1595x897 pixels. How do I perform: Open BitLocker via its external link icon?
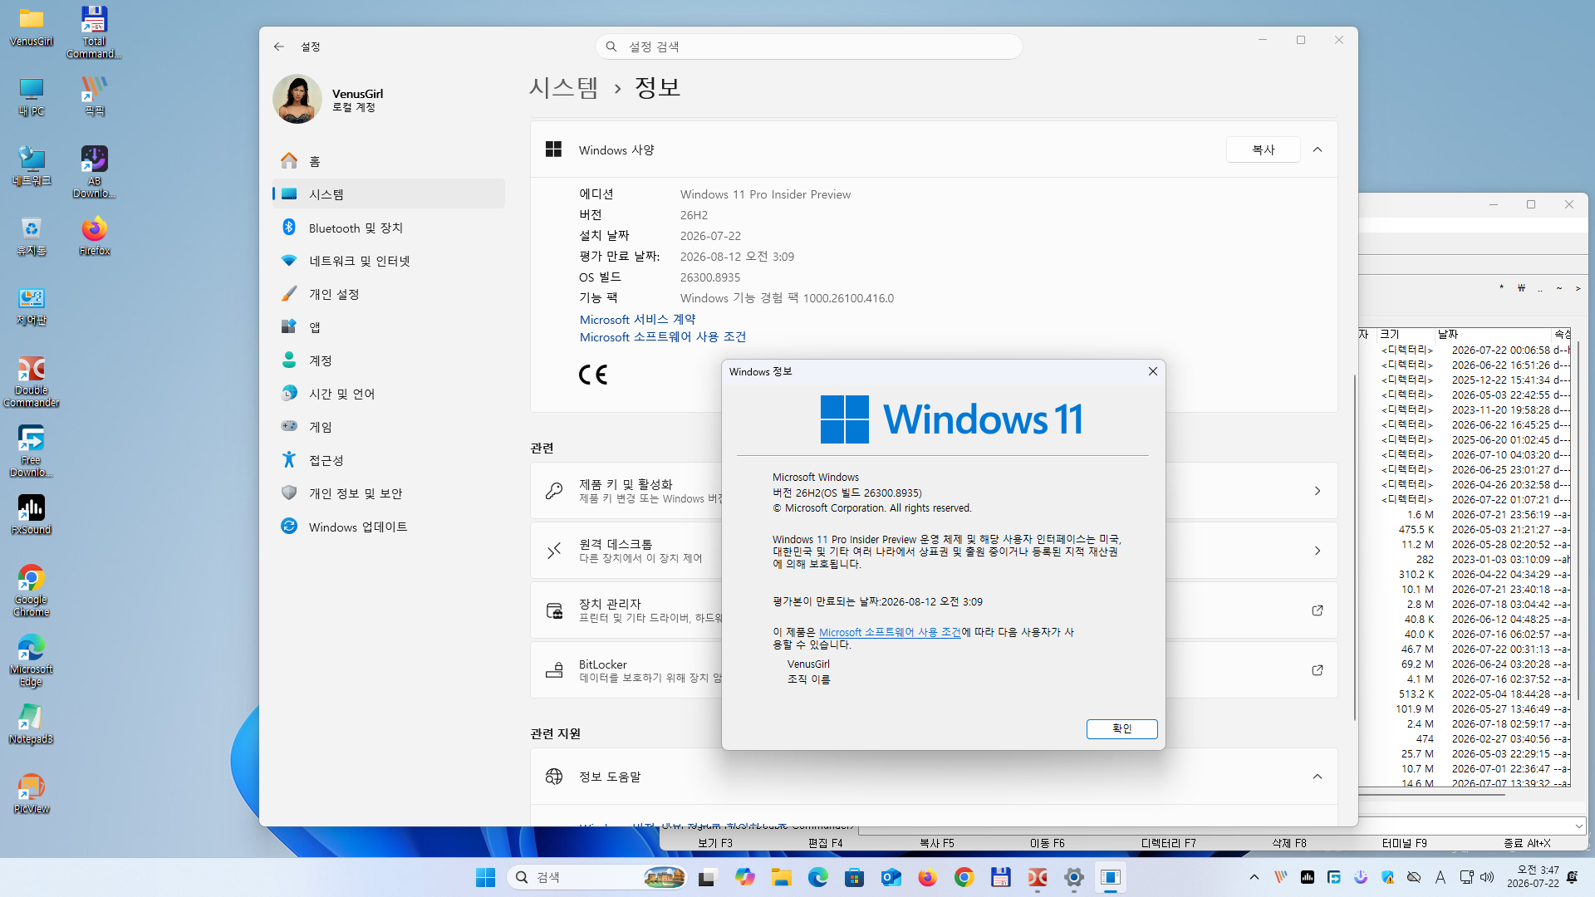pyautogui.click(x=1318, y=670)
